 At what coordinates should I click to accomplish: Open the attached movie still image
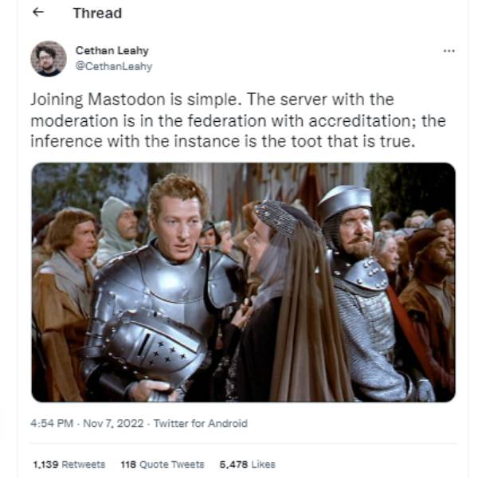243,282
